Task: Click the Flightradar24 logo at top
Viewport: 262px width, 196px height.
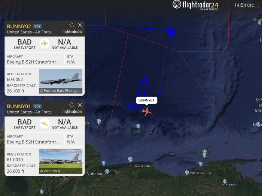Action: (195, 5)
